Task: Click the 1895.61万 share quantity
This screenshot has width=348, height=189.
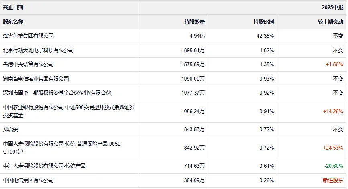Action: (193, 50)
